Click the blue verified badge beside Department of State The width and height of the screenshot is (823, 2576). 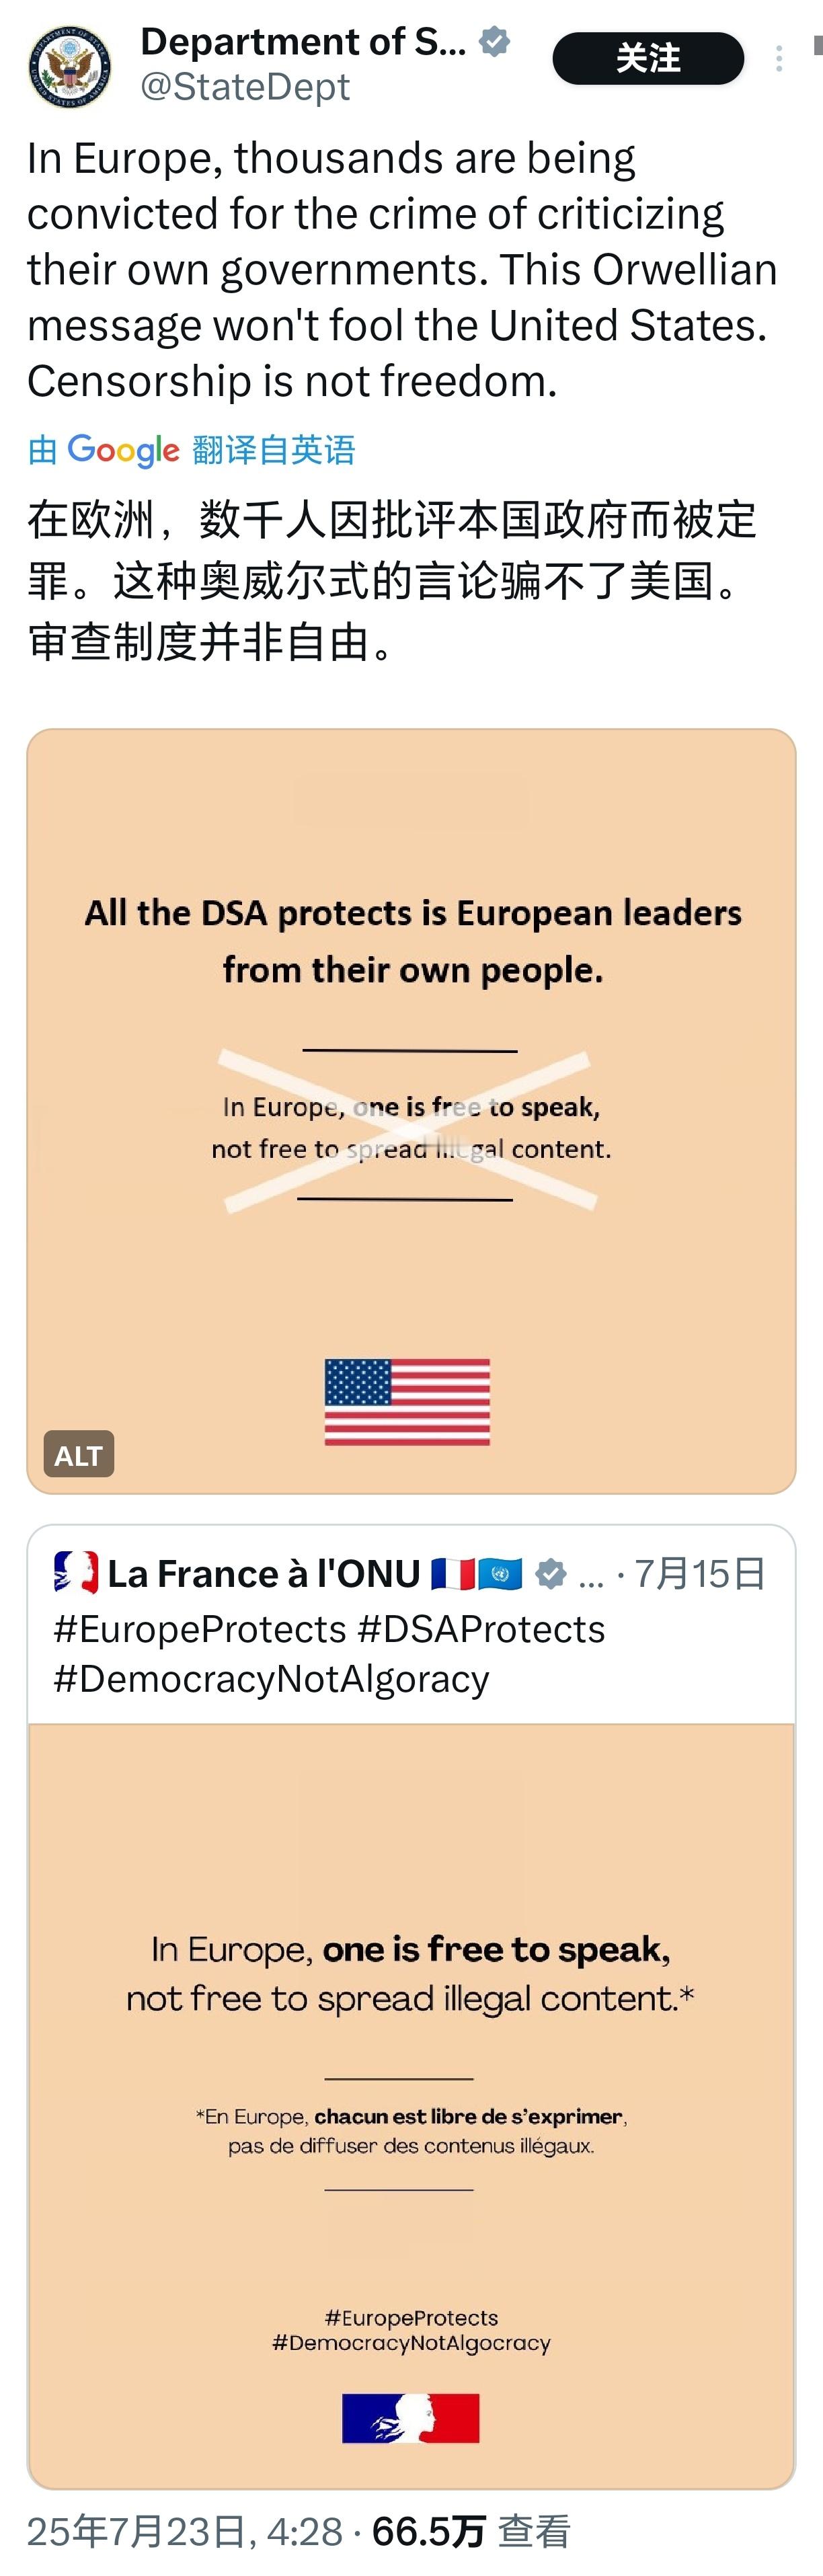tap(495, 41)
